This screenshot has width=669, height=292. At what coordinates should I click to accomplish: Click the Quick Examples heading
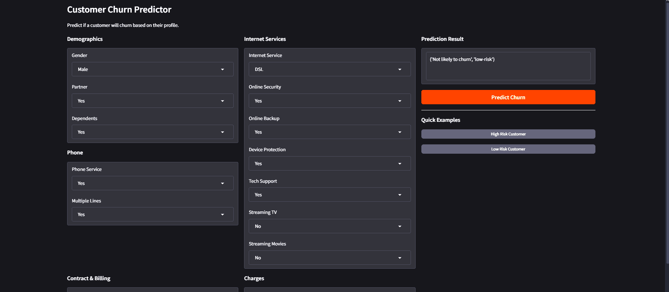tap(441, 120)
